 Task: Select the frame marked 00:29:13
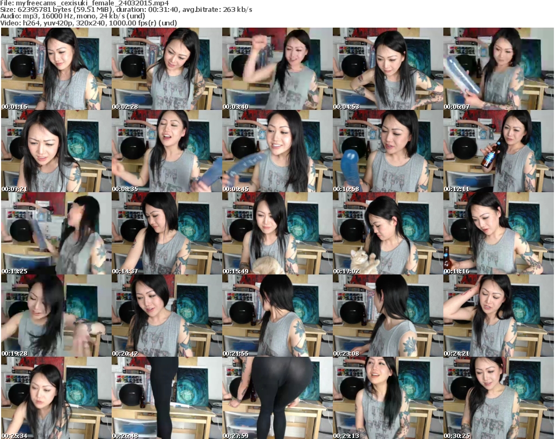point(388,398)
